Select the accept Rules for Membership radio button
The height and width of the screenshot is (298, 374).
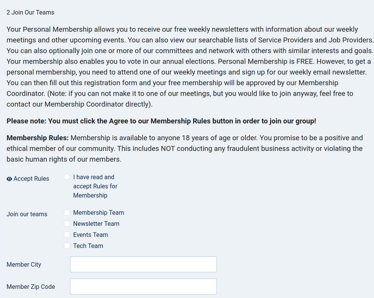pyautogui.click(x=67, y=177)
